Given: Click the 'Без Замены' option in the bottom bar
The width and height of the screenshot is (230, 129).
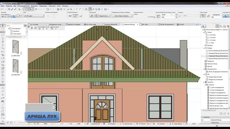Looking at the screenshot, I should pyautogui.click(x=161, y=124).
